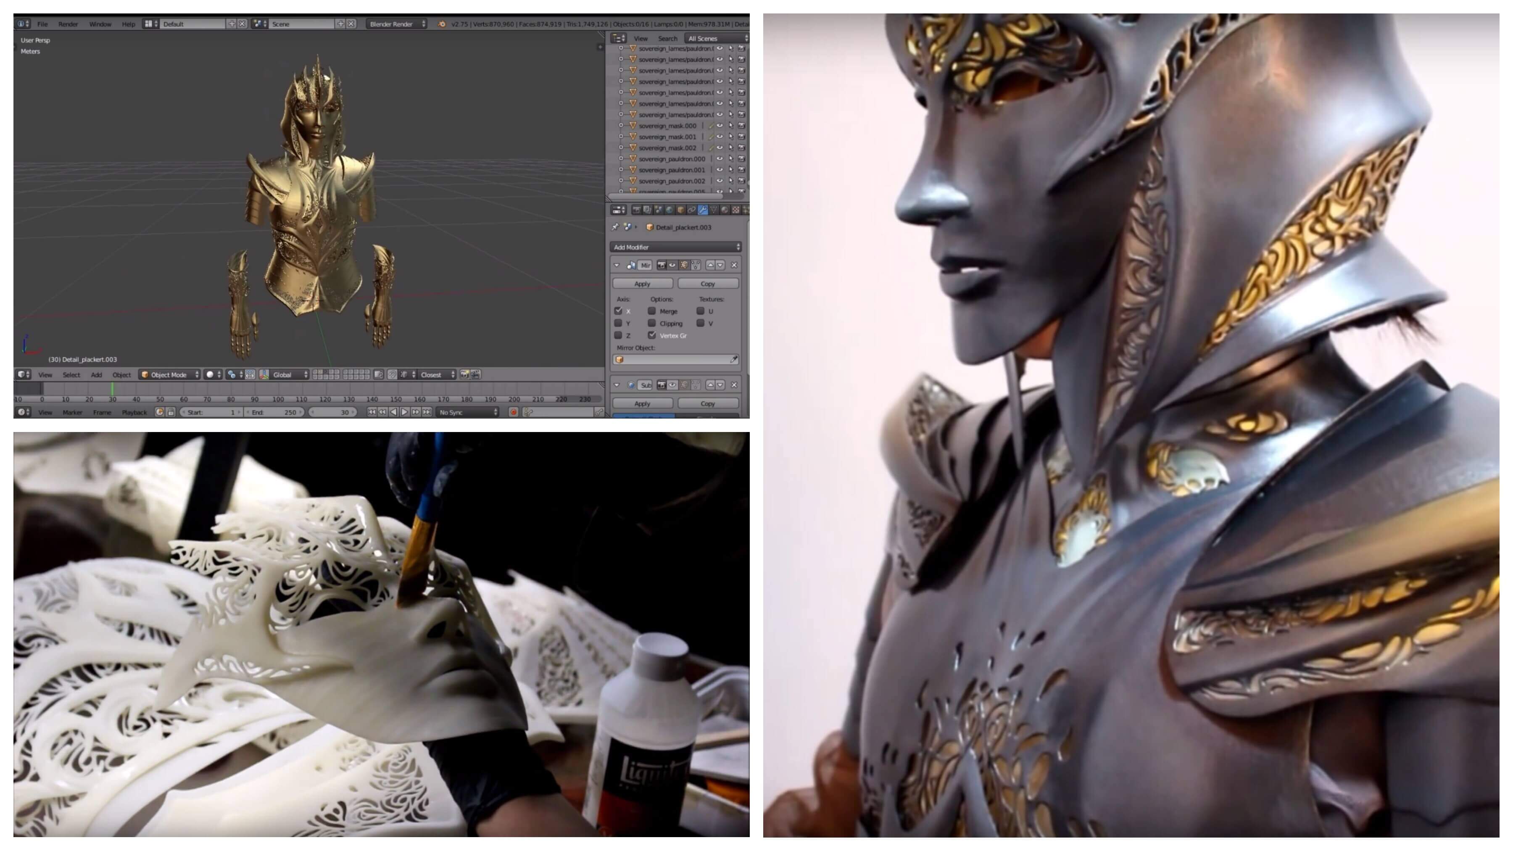This screenshot has height=851, width=1513.
Task: Open the timeline Marker menu
Action: click(72, 412)
